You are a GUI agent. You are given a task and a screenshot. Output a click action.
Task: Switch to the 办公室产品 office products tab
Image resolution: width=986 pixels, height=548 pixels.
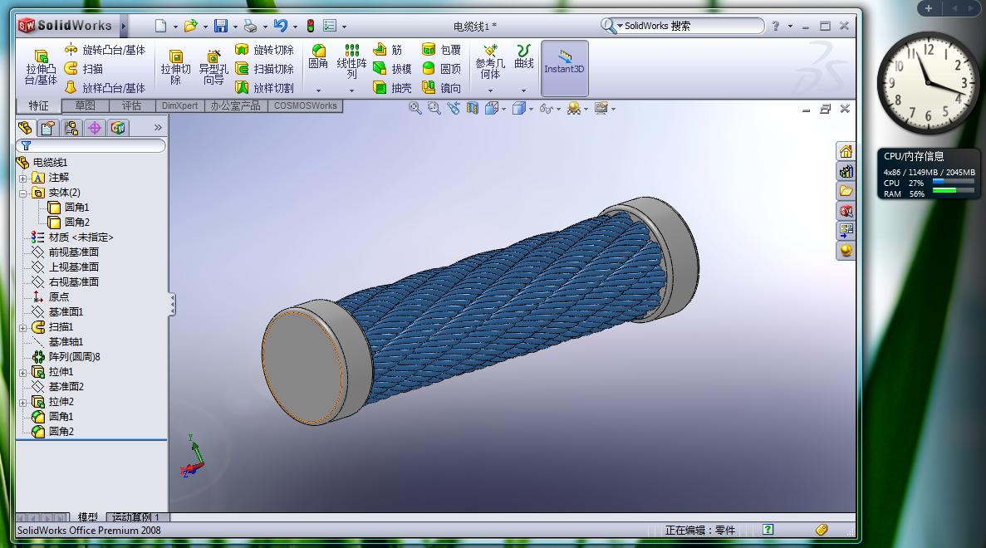(235, 105)
